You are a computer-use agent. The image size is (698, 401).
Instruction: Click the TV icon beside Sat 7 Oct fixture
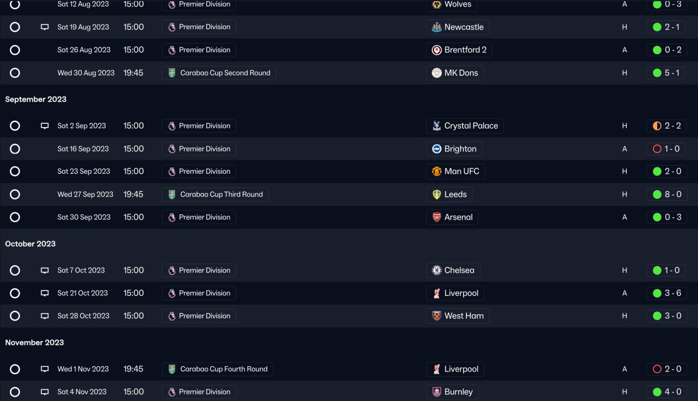pyautogui.click(x=45, y=270)
